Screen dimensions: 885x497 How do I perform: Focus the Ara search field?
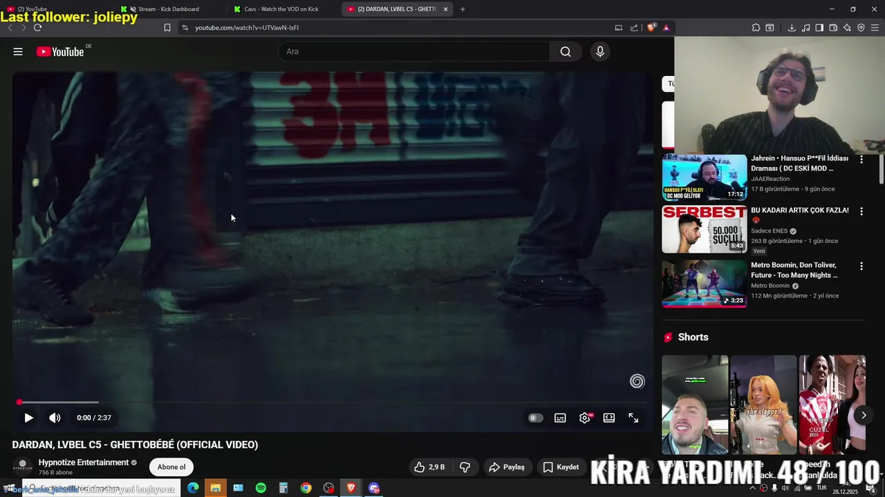coord(415,52)
